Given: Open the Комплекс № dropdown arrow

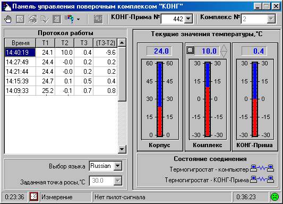Looking at the screenshot, I should tap(271, 19).
